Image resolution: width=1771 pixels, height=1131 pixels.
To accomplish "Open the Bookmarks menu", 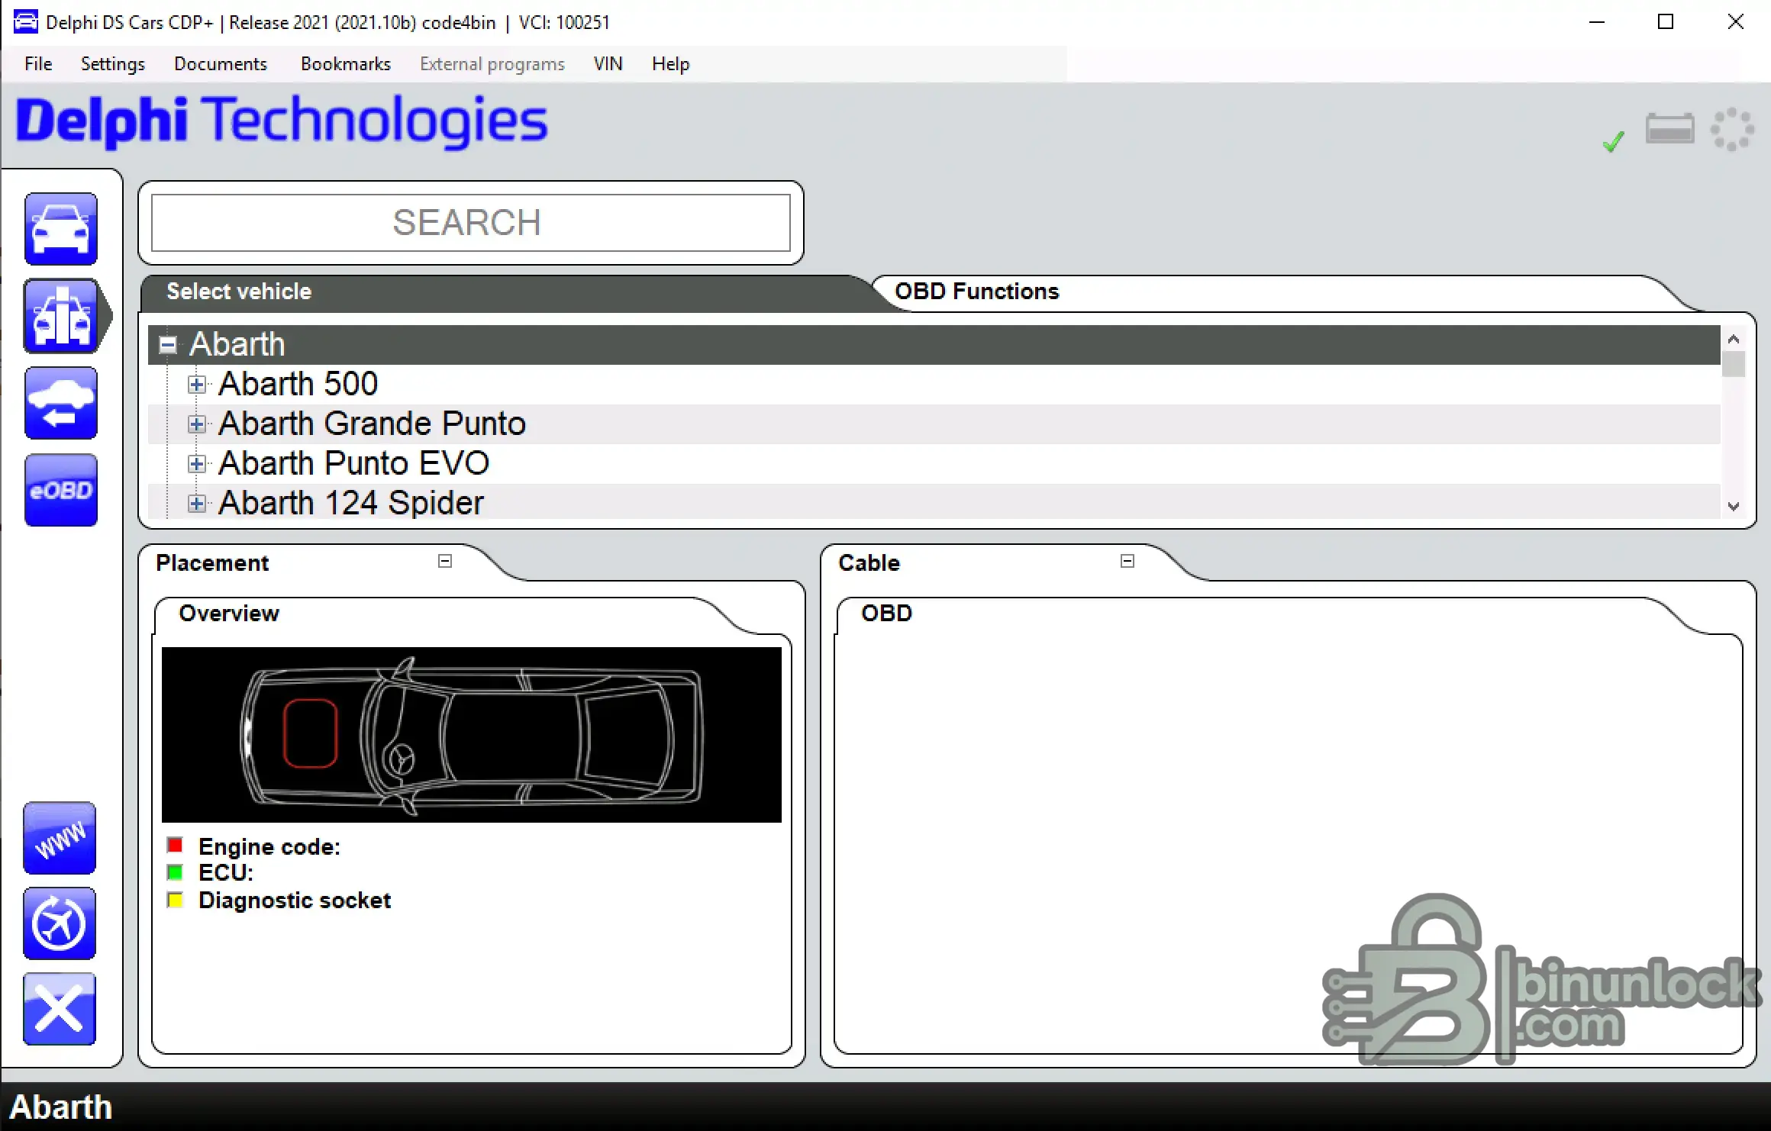I will [346, 64].
